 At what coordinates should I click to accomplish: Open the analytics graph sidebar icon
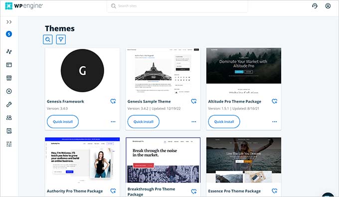pyautogui.click(x=9, y=51)
